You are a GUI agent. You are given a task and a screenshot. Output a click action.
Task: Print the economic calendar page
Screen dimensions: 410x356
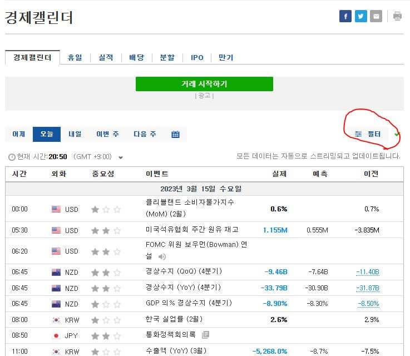pos(397,16)
